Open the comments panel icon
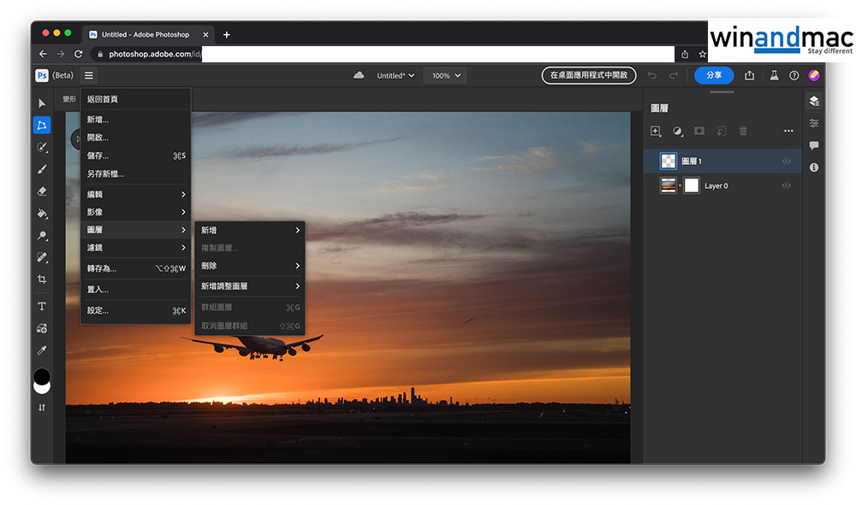Viewport: 856px width, 505px height. (813, 145)
